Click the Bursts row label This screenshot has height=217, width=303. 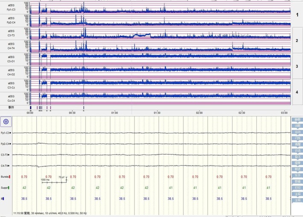pos(6,177)
